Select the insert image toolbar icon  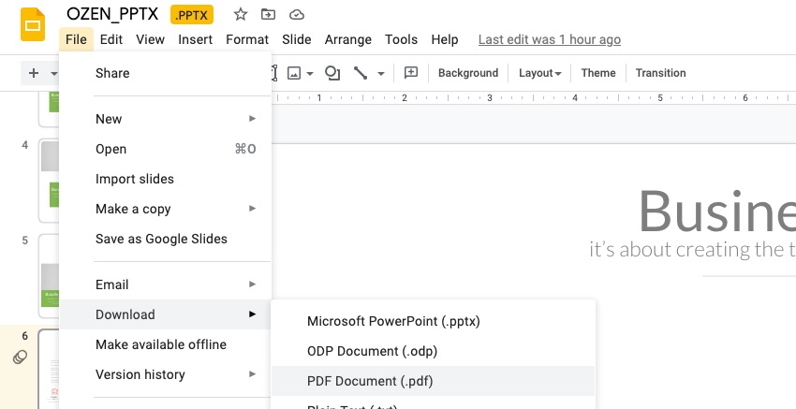click(294, 73)
